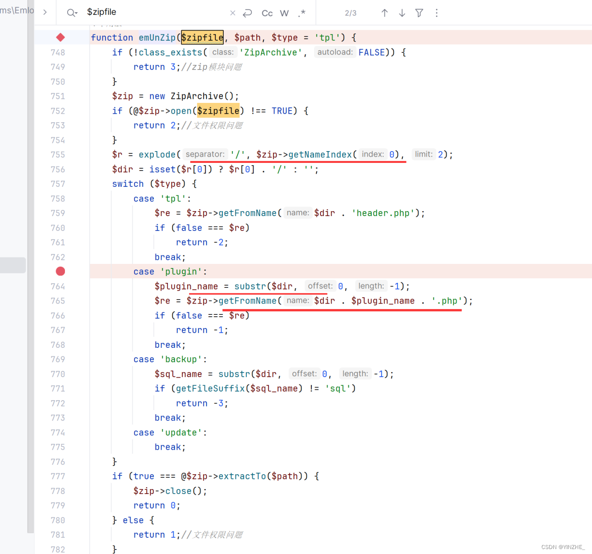The image size is (592, 554).
Task: Click the 'ZipArchive' string literal
Action: [x=271, y=52]
